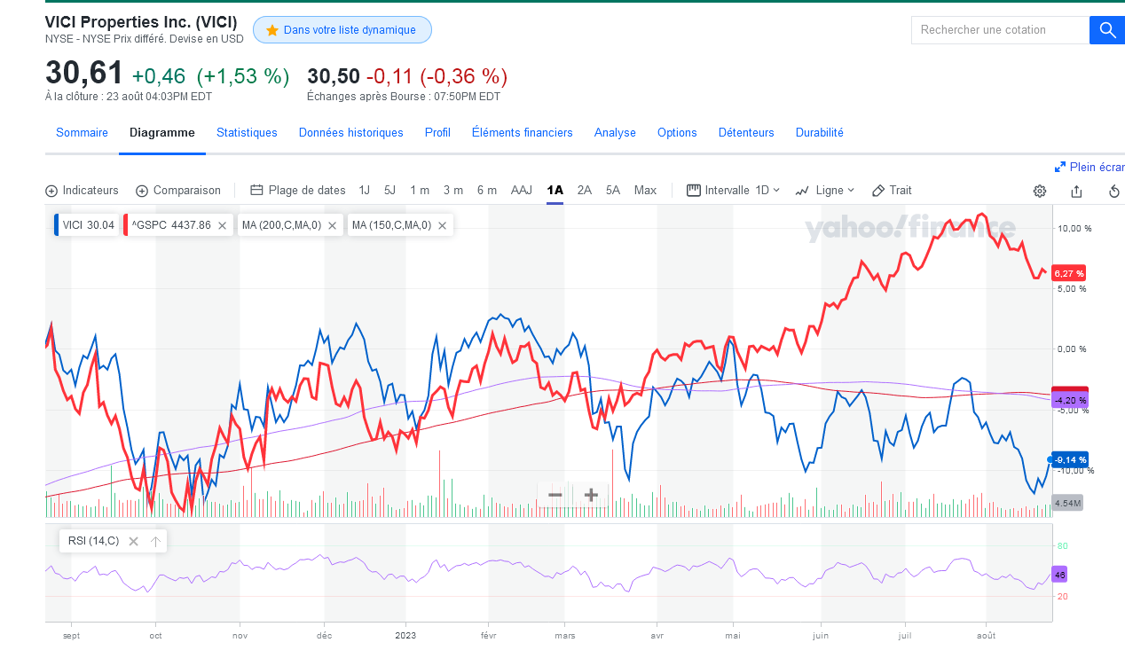Select the Trait drawing tool

892,191
